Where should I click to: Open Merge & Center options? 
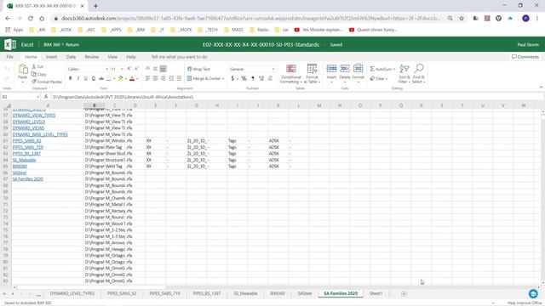(x=205, y=78)
